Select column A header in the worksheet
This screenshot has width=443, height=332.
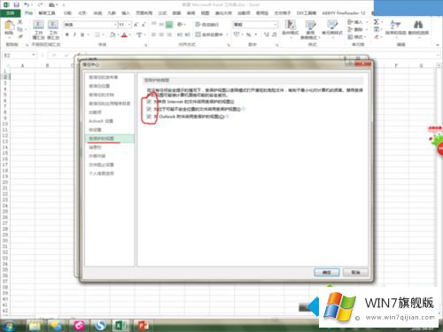coord(22,66)
